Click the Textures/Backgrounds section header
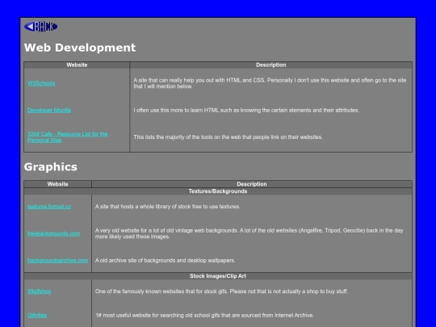 [218, 191]
